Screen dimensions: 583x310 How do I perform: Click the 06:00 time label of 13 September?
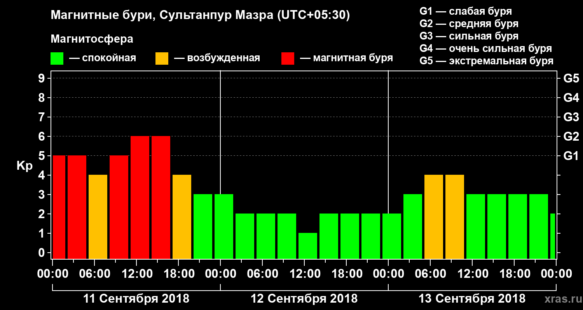(430, 274)
